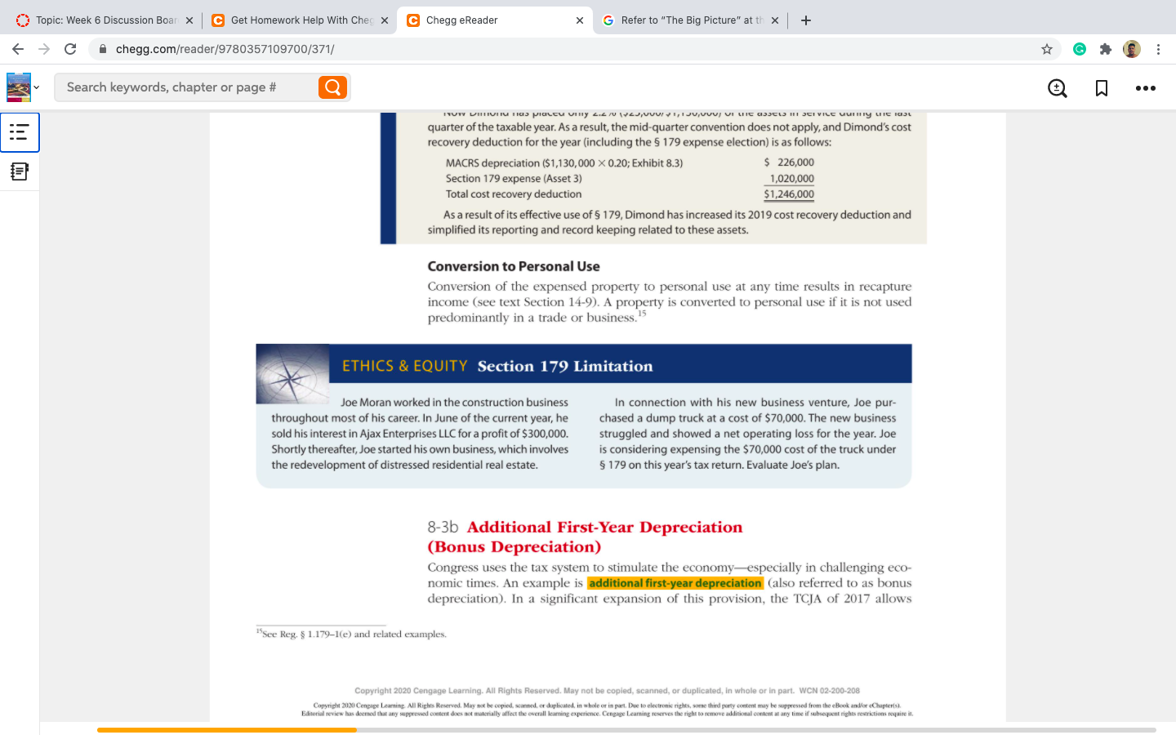Open the notebook panel icon

point(20,171)
